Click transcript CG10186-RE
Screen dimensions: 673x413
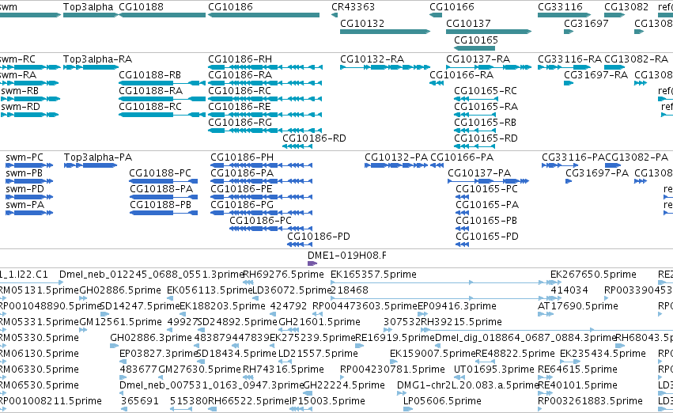(265, 115)
